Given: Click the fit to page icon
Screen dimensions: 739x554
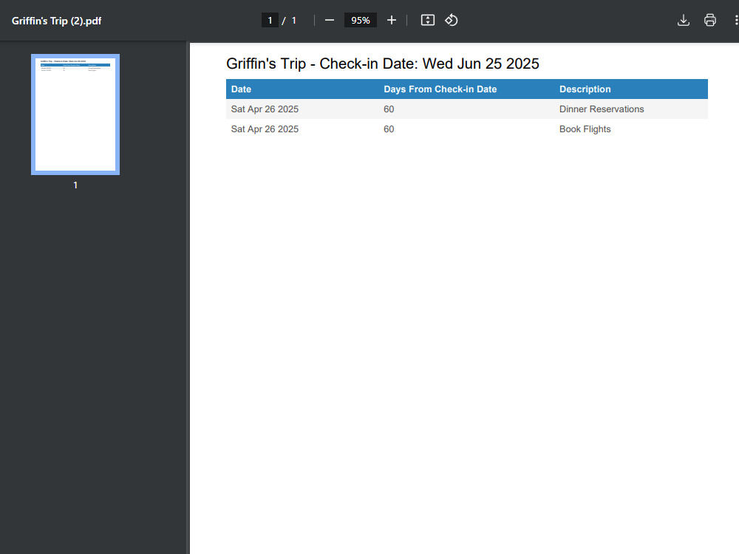Looking at the screenshot, I should 427,20.
